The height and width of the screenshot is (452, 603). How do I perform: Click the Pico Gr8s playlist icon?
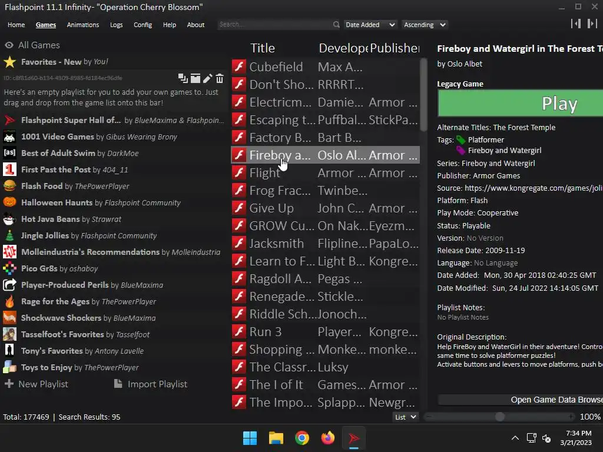point(9,268)
